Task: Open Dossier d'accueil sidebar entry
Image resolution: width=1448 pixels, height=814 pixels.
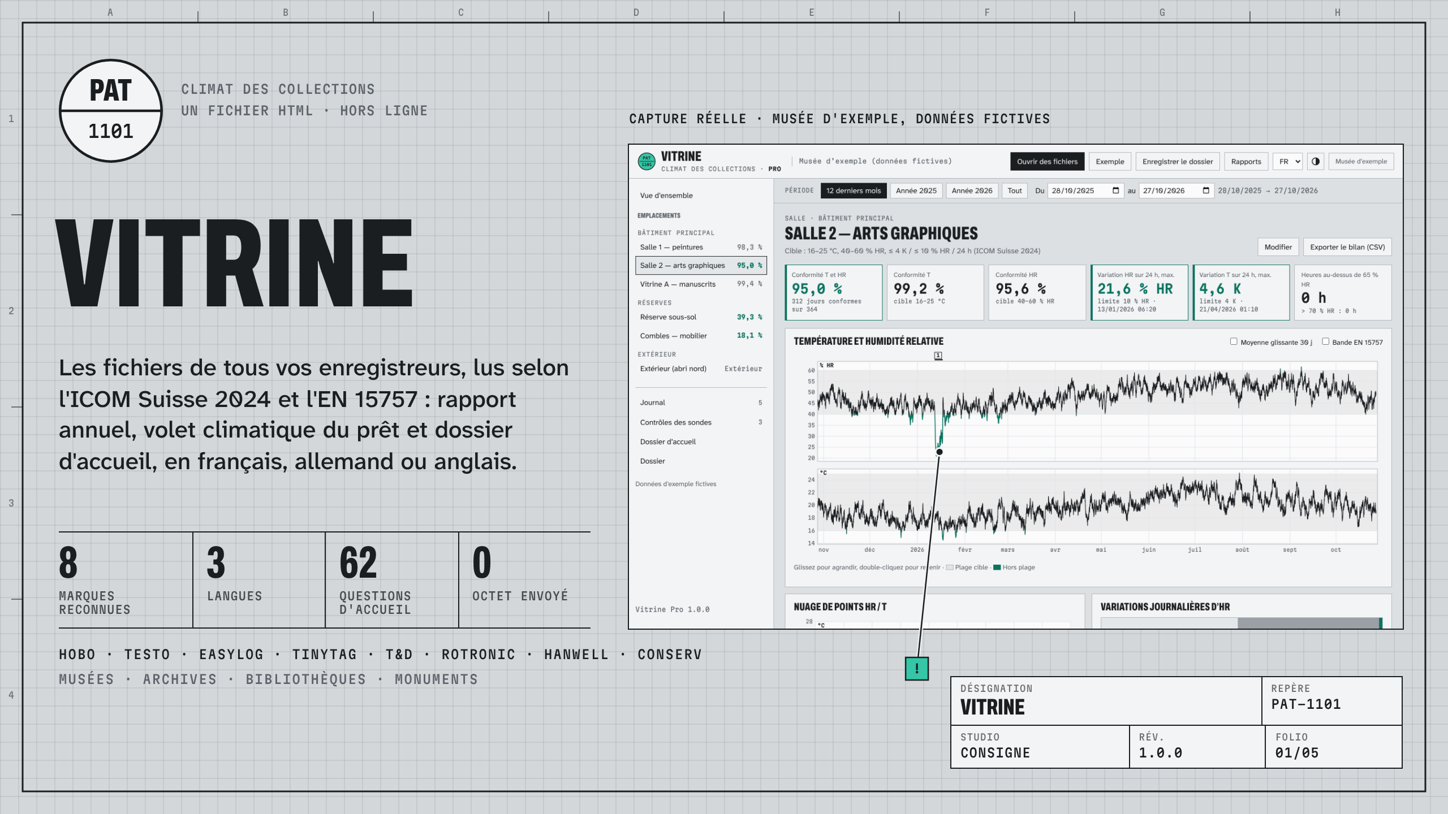Action: pyautogui.click(x=701, y=441)
